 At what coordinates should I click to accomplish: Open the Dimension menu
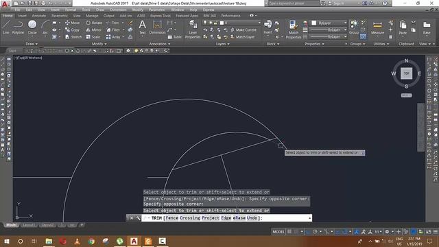coord(118,10)
